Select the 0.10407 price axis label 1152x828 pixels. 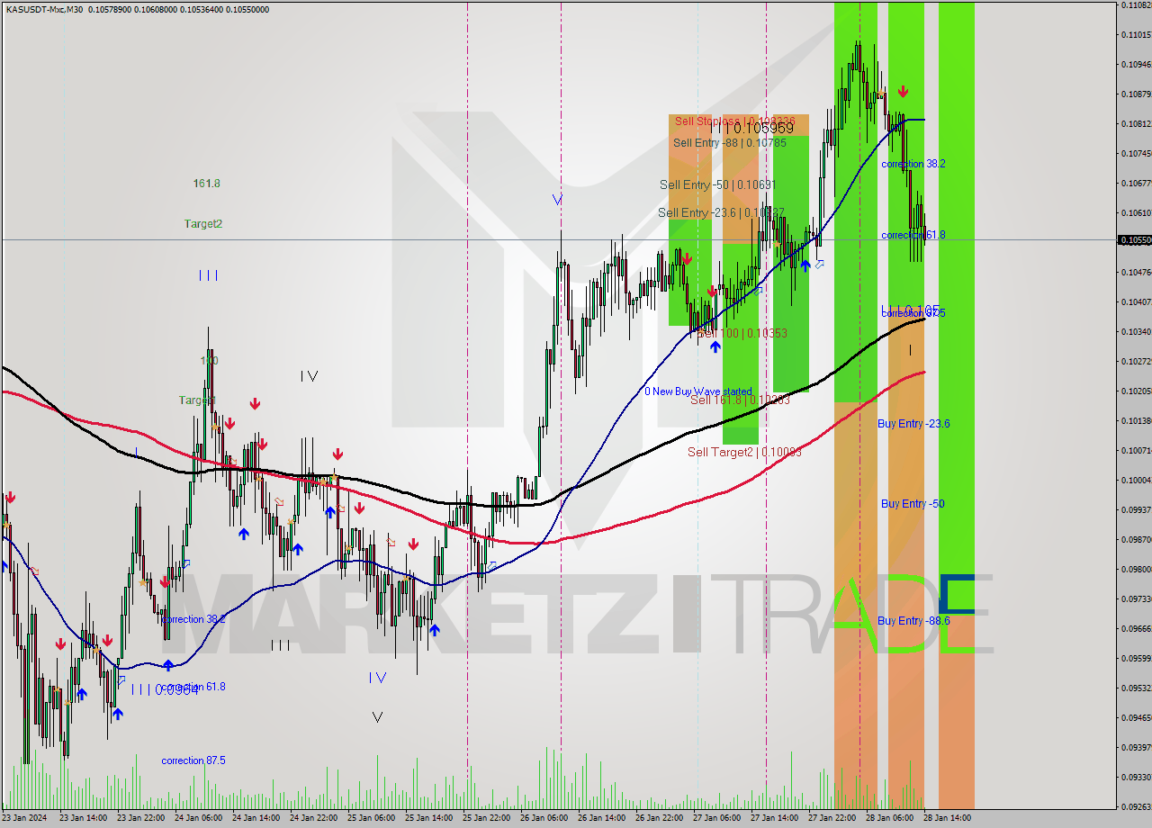[x=1135, y=302]
